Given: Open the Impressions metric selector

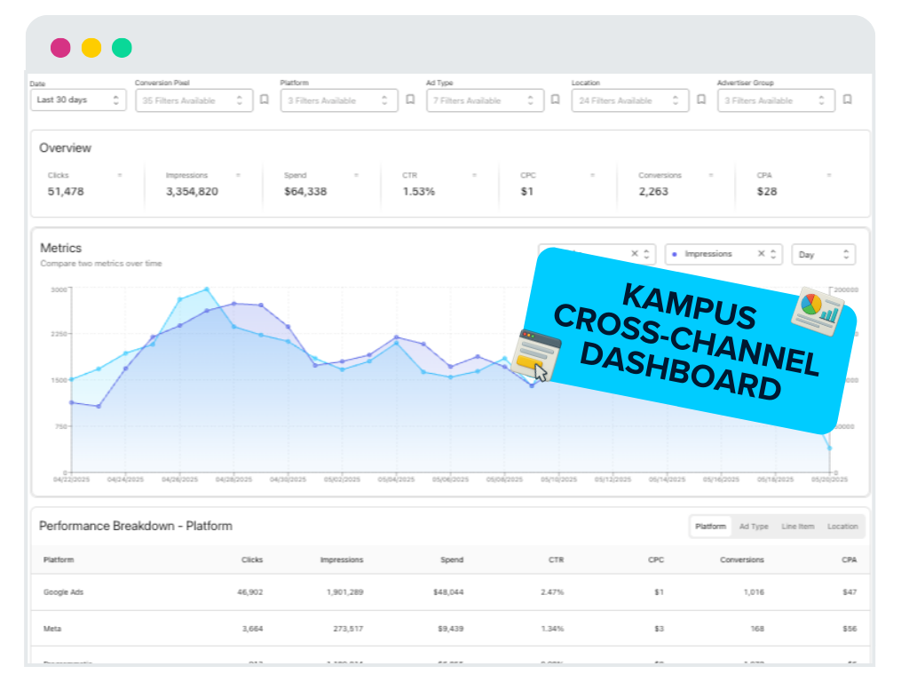Looking at the screenshot, I should click(x=724, y=254).
